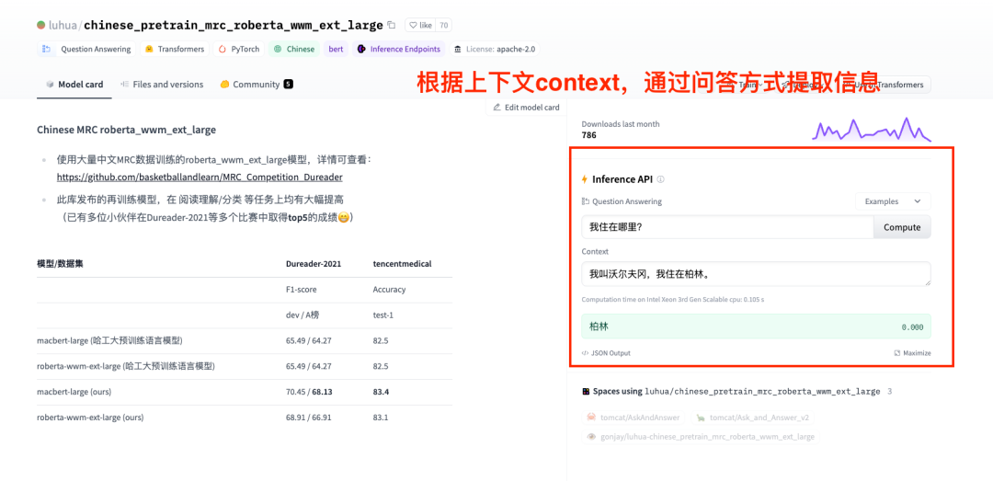Screen dimensions: 993x481
Task: Click the 83.4 accuracy cell
Action: (381, 392)
